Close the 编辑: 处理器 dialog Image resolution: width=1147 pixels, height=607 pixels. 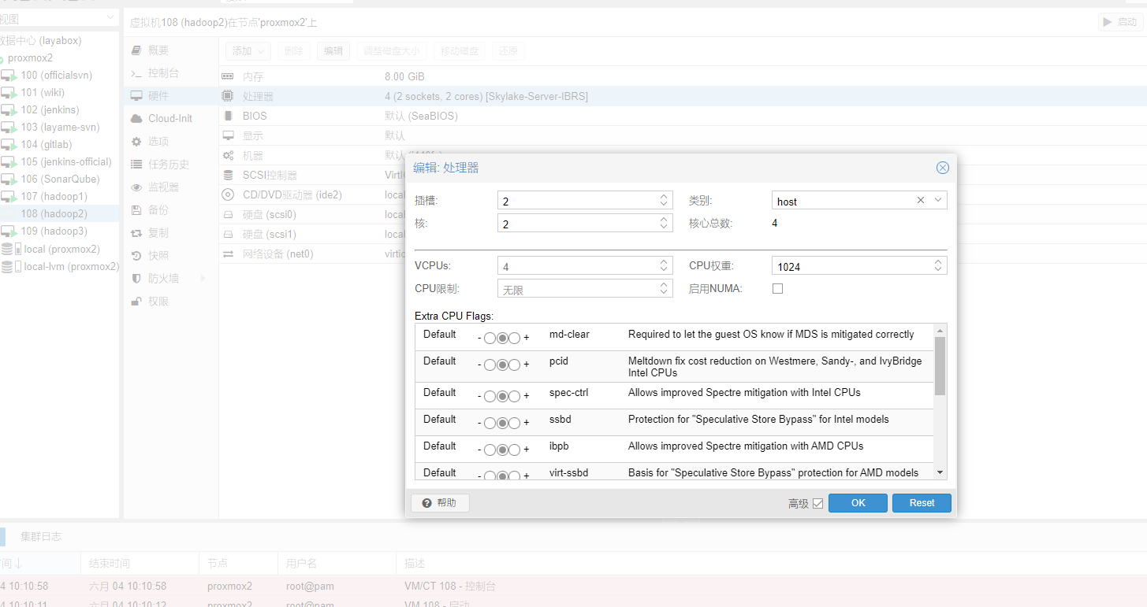(x=942, y=168)
